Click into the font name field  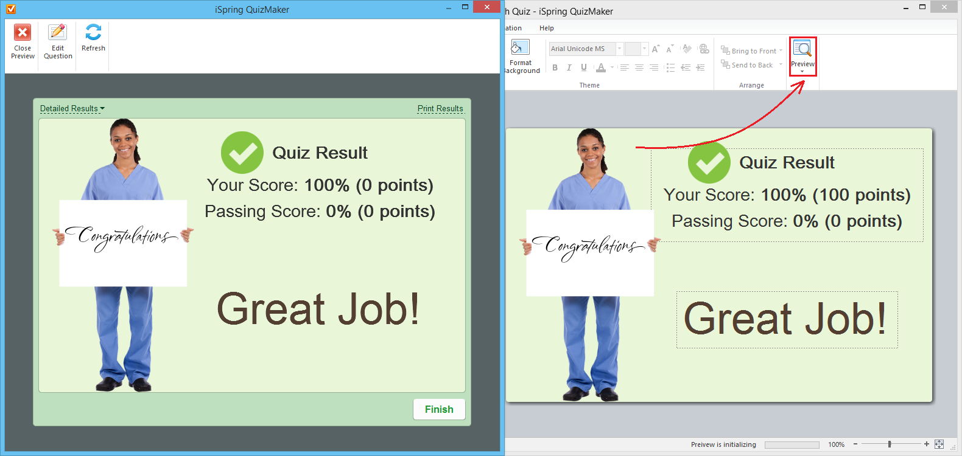coord(582,49)
